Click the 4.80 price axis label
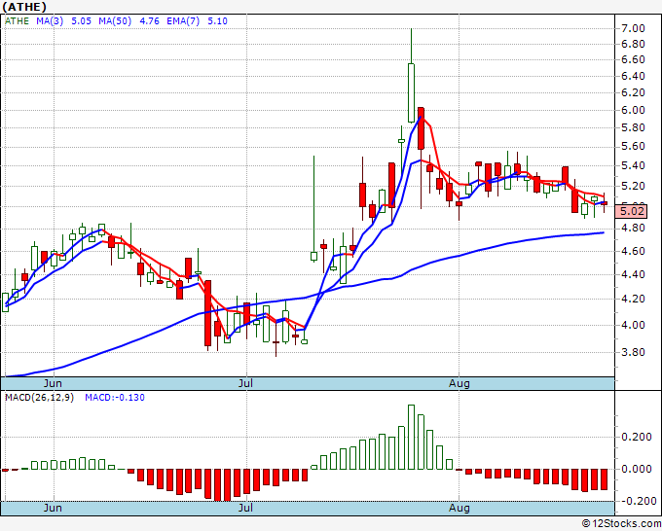 click(633, 229)
